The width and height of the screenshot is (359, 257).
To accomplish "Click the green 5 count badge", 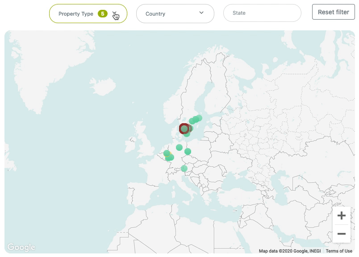I will (103, 14).
